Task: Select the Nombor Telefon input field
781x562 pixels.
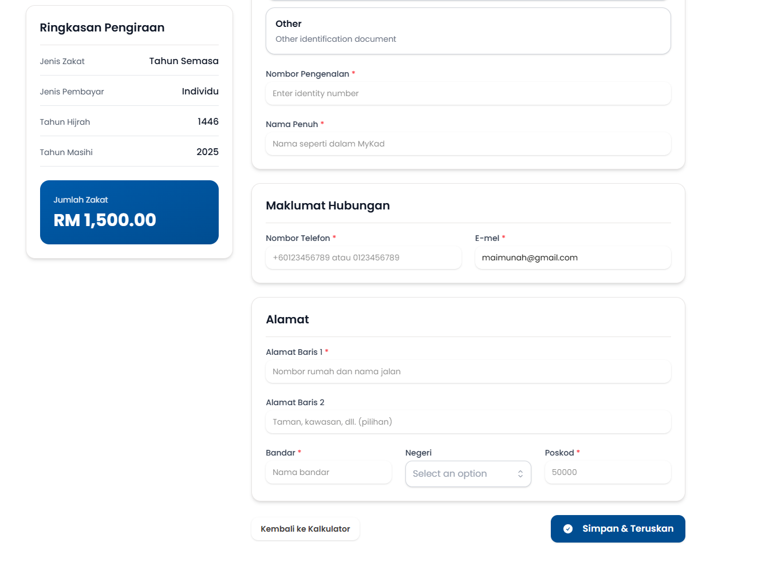Action: pyautogui.click(x=363, y=258)
